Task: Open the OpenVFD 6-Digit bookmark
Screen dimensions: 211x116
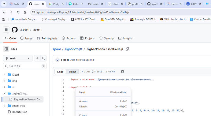Action: (x=113, y=19)
